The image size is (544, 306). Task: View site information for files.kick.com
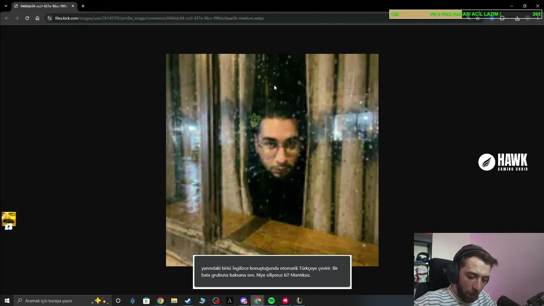pyautogui.click(x=49, y=18)
